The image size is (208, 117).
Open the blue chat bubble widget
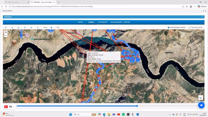point(201,105)
